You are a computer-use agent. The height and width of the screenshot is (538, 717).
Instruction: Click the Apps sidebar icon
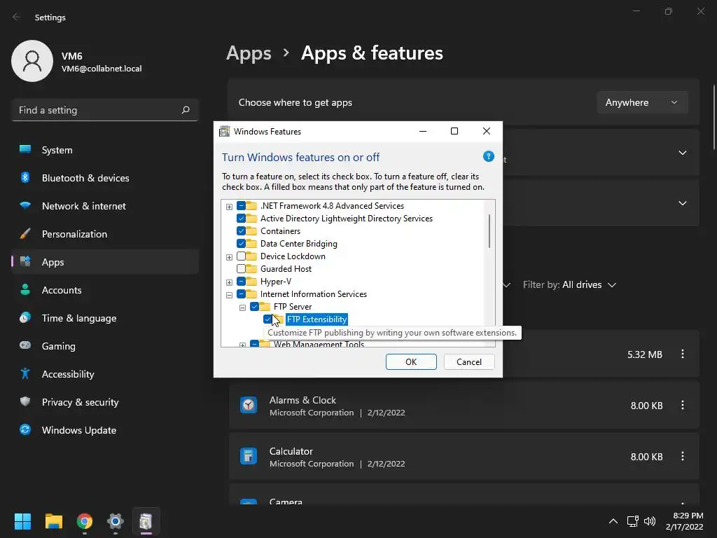click(25, 262)
